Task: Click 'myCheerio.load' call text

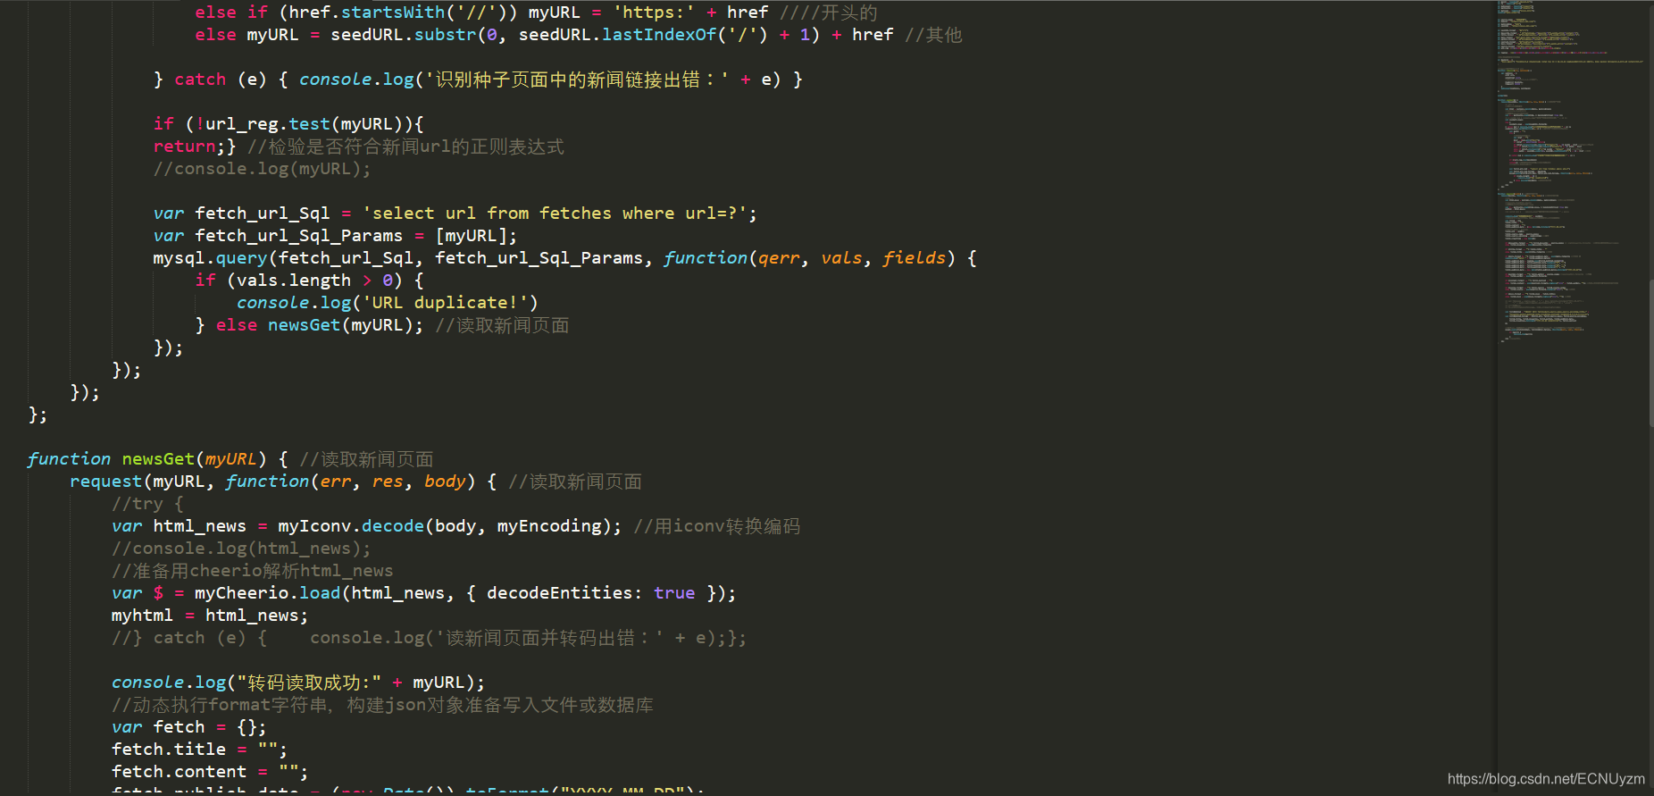Action: [268, 593]
